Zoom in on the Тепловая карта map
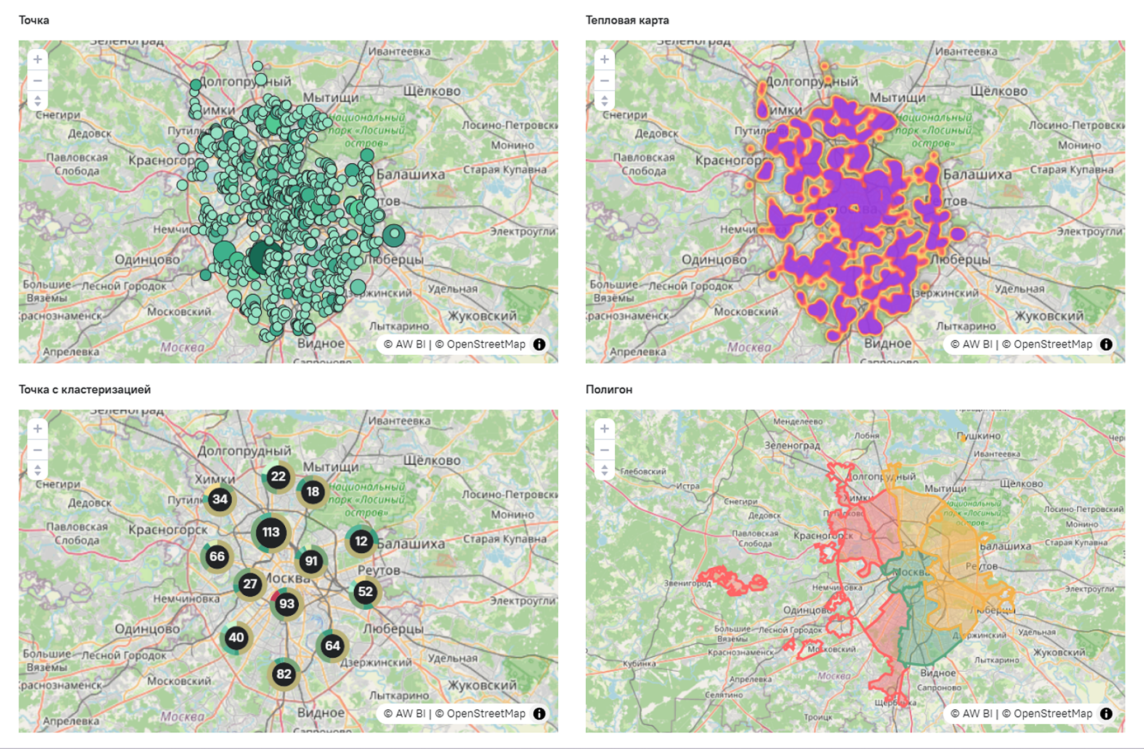Image resolution: width=1144 pixels, height=749 pixels. pos(605,59)
